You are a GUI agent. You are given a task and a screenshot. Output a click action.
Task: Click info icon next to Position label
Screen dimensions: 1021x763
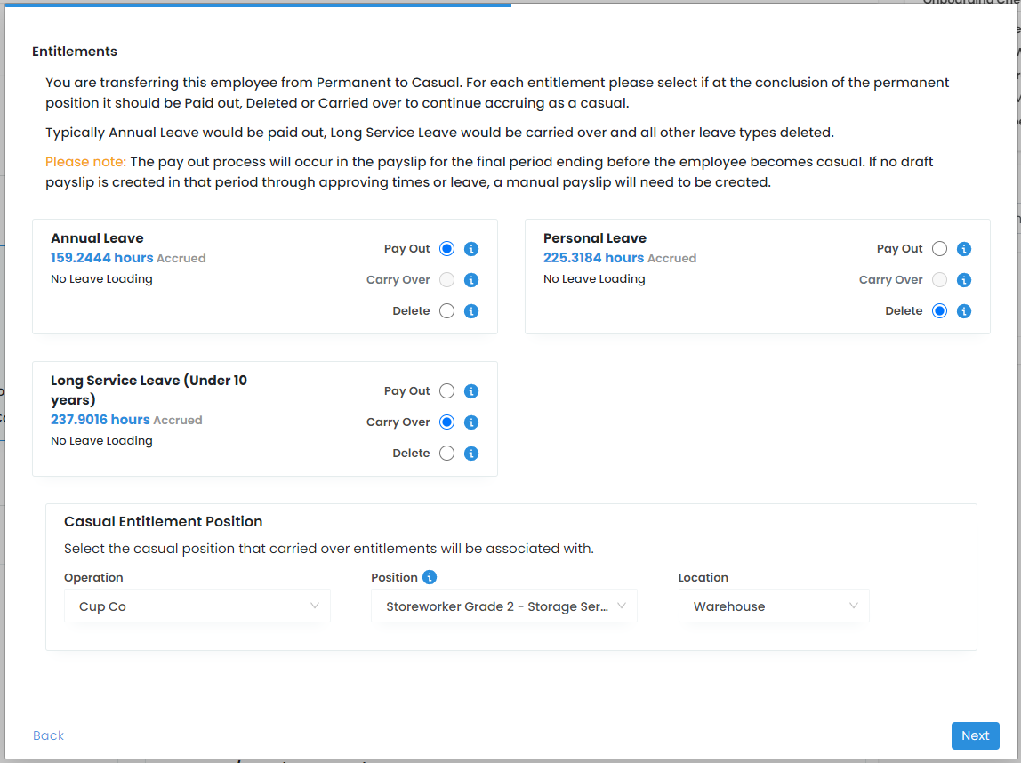[430, 577]
